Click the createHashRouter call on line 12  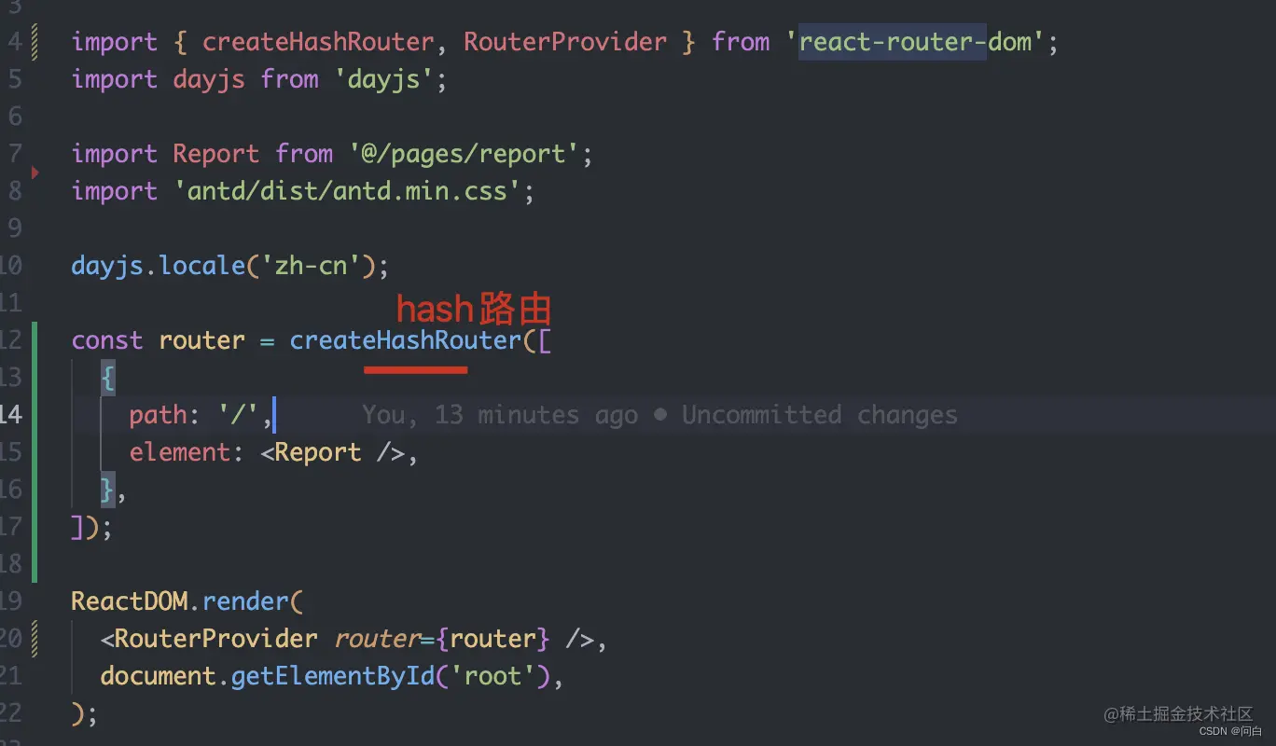click(x=405, y=340)
